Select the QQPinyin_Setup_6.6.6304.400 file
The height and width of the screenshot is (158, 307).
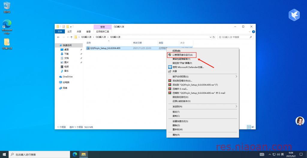coord(105,48)
